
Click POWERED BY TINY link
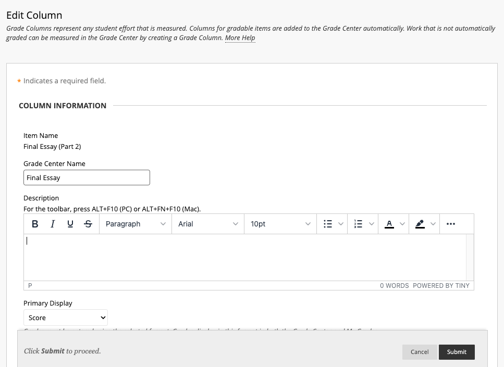click(x=441, y=285)
